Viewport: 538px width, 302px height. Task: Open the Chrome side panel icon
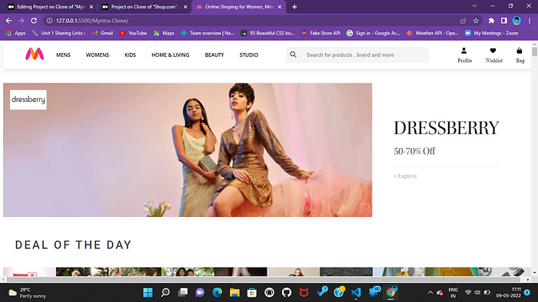[x=503, y=21]
